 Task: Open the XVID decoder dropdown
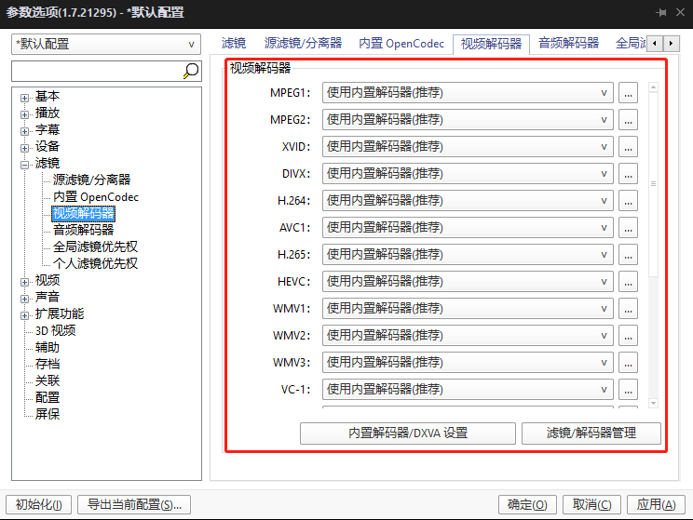(468, 147)
